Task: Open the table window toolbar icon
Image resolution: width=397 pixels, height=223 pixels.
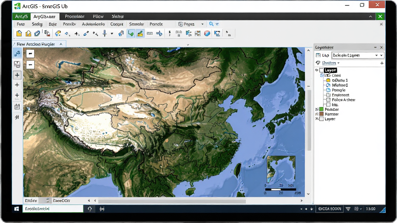Action: 197,33
